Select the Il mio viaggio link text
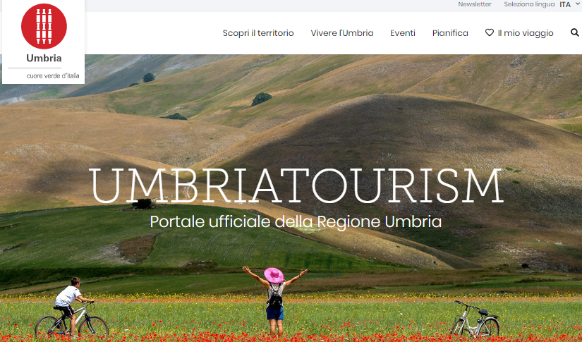 click(526, 33)
